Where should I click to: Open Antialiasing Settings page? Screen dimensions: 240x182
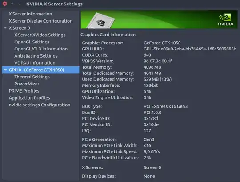tap(36, 56)
